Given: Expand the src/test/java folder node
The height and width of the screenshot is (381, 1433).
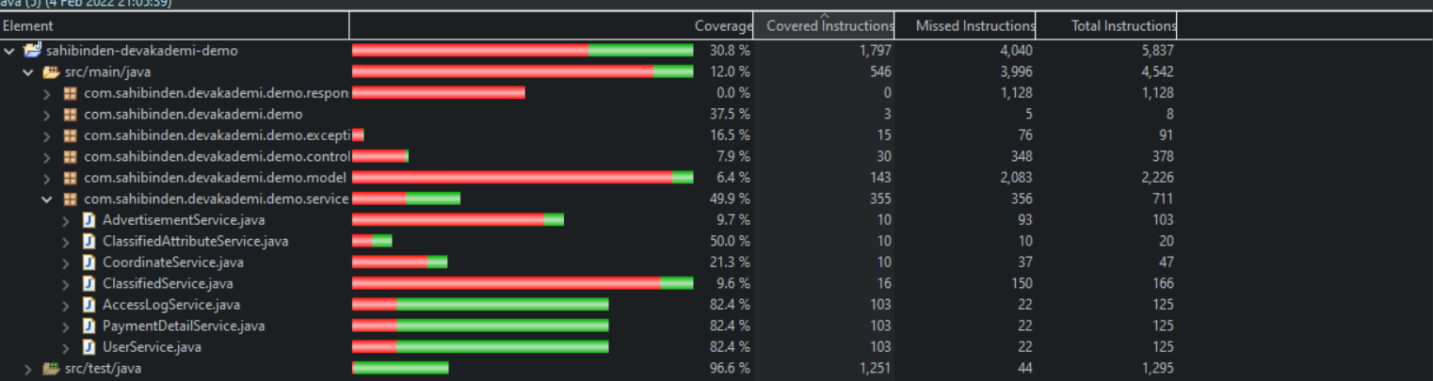Looking at the screenshot, I should tap(27, 369).
